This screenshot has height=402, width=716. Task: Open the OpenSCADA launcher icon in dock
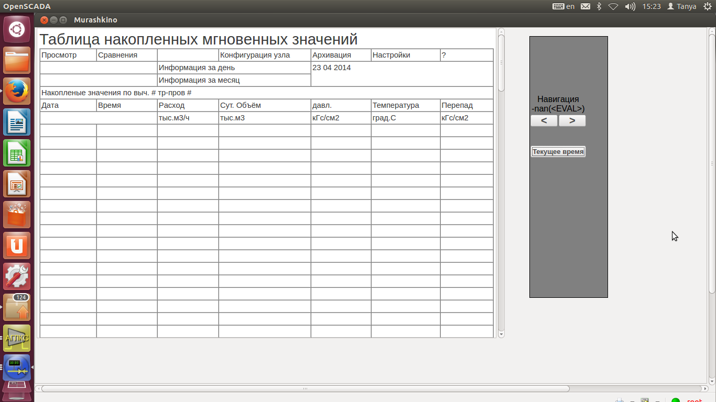17,368
